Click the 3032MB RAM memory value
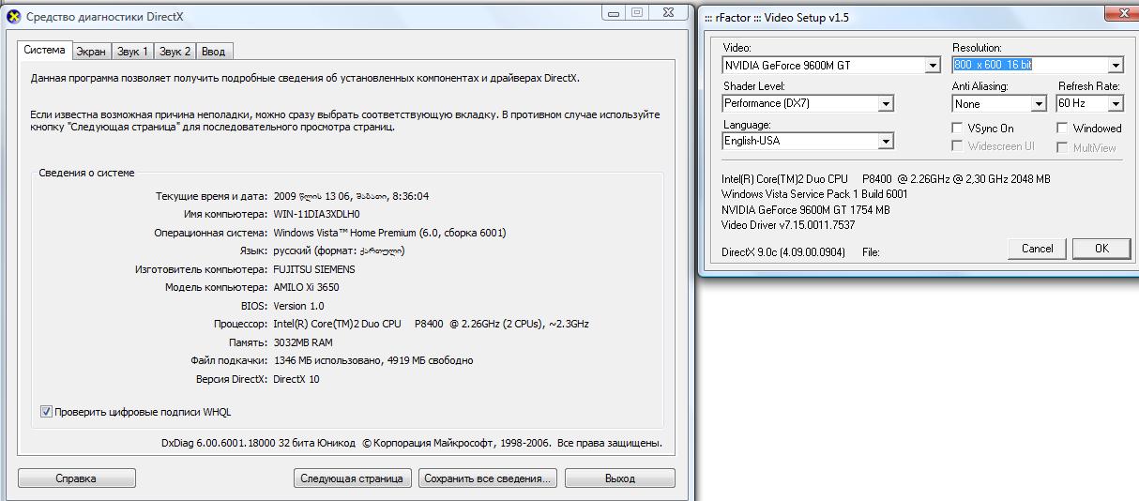This screenshot has width=1139, height=501. pos(304,342)
